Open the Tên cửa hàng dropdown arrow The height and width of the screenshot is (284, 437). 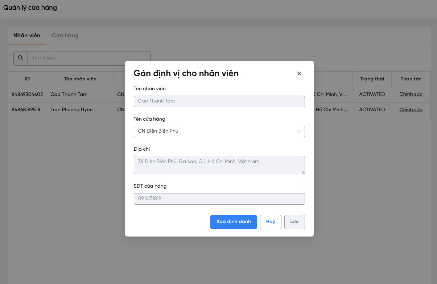pyautogui.click(x=299, y=131)
